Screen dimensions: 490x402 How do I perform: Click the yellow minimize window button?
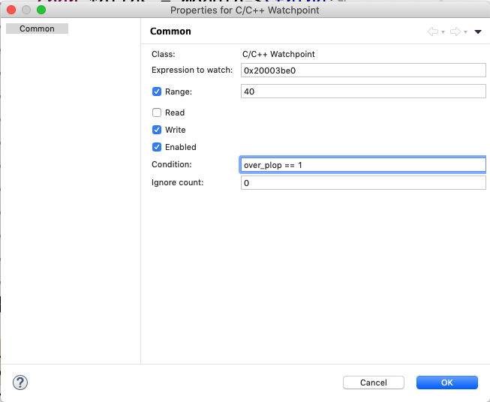click(26, 10)
